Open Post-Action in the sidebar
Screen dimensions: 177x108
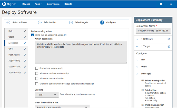[14, 55]
